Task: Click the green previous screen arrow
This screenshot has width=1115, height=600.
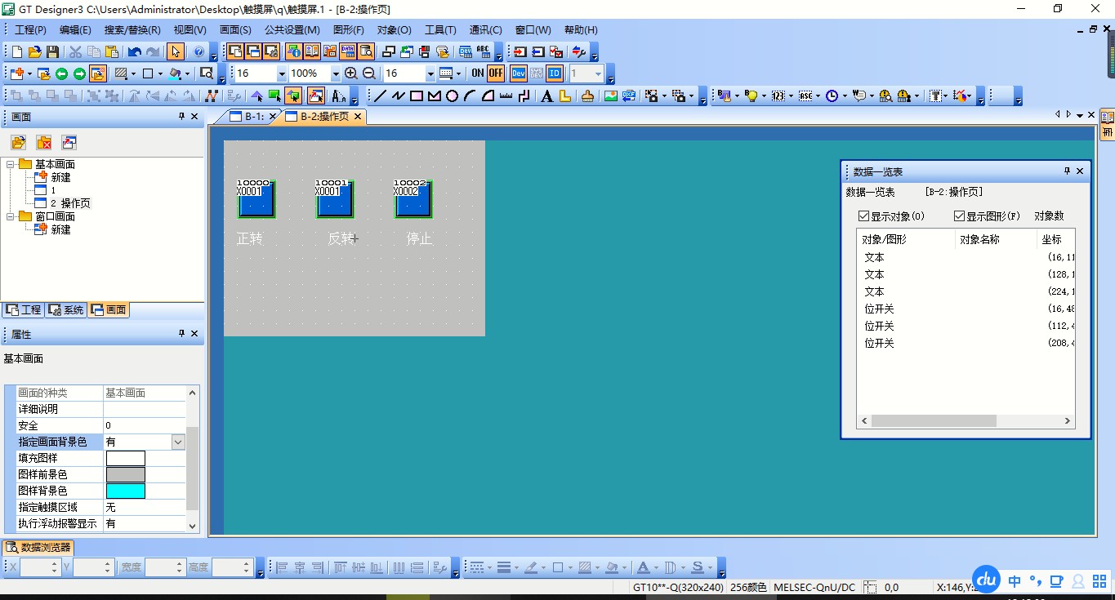Action: 61,73
